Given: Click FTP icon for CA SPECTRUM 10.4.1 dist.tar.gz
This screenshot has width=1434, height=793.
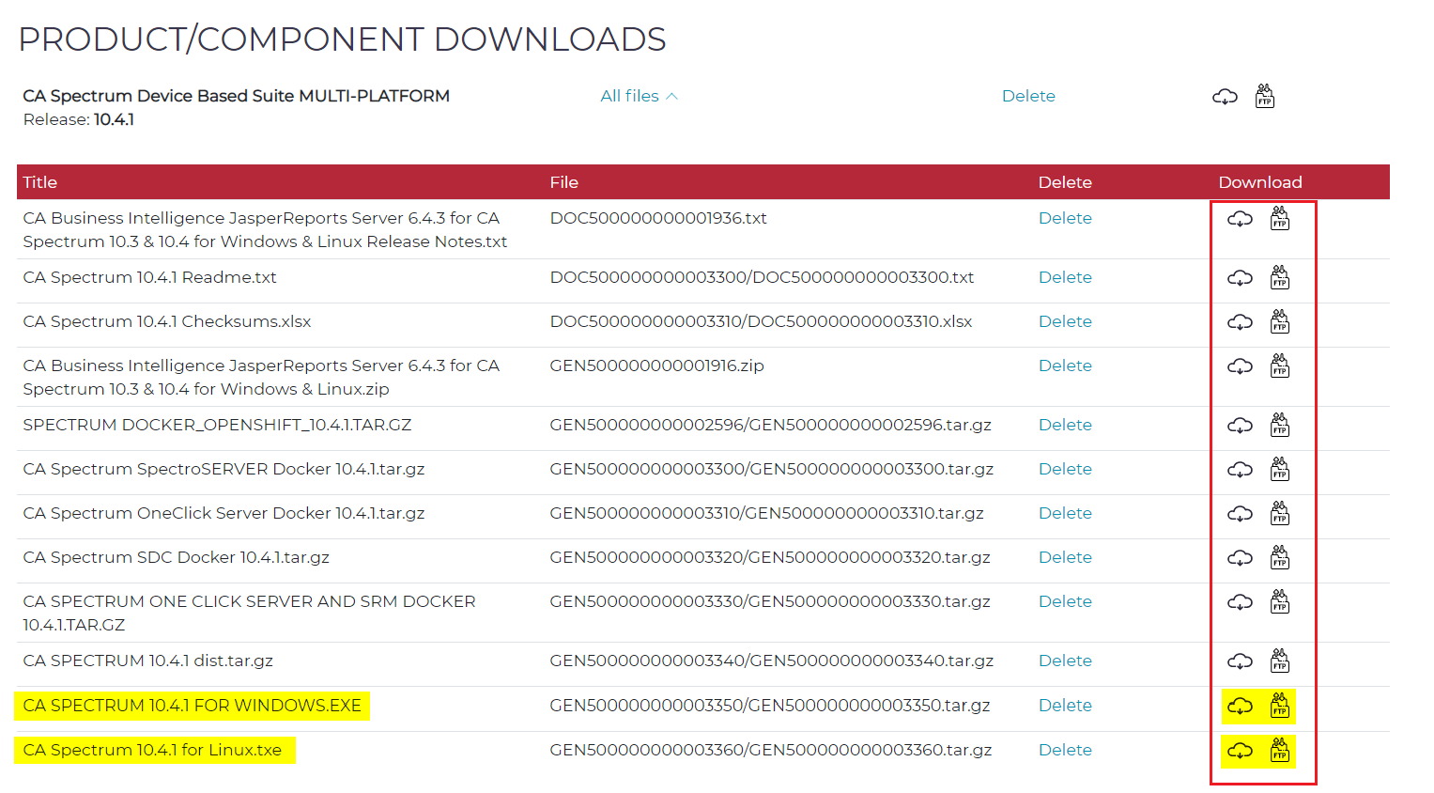Looking at the screenshot, I should 1280,661.
